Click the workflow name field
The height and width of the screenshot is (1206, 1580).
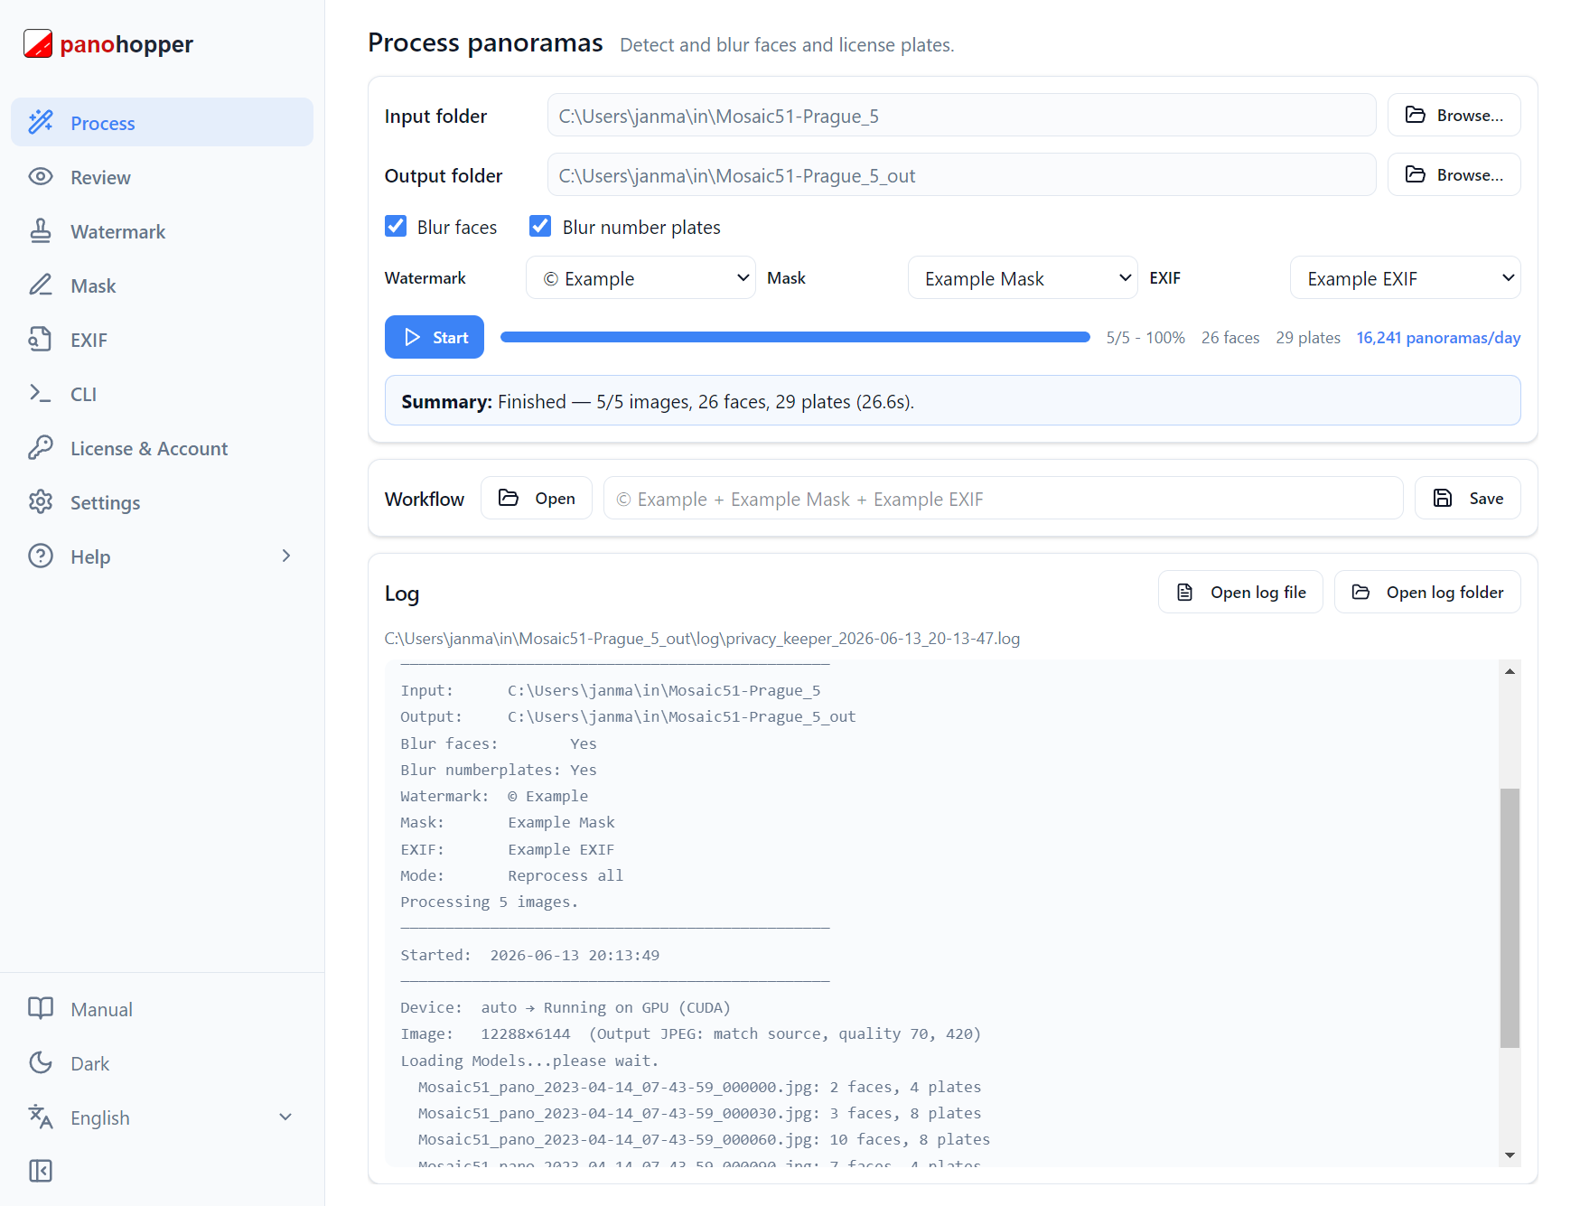pos(1003,498)
